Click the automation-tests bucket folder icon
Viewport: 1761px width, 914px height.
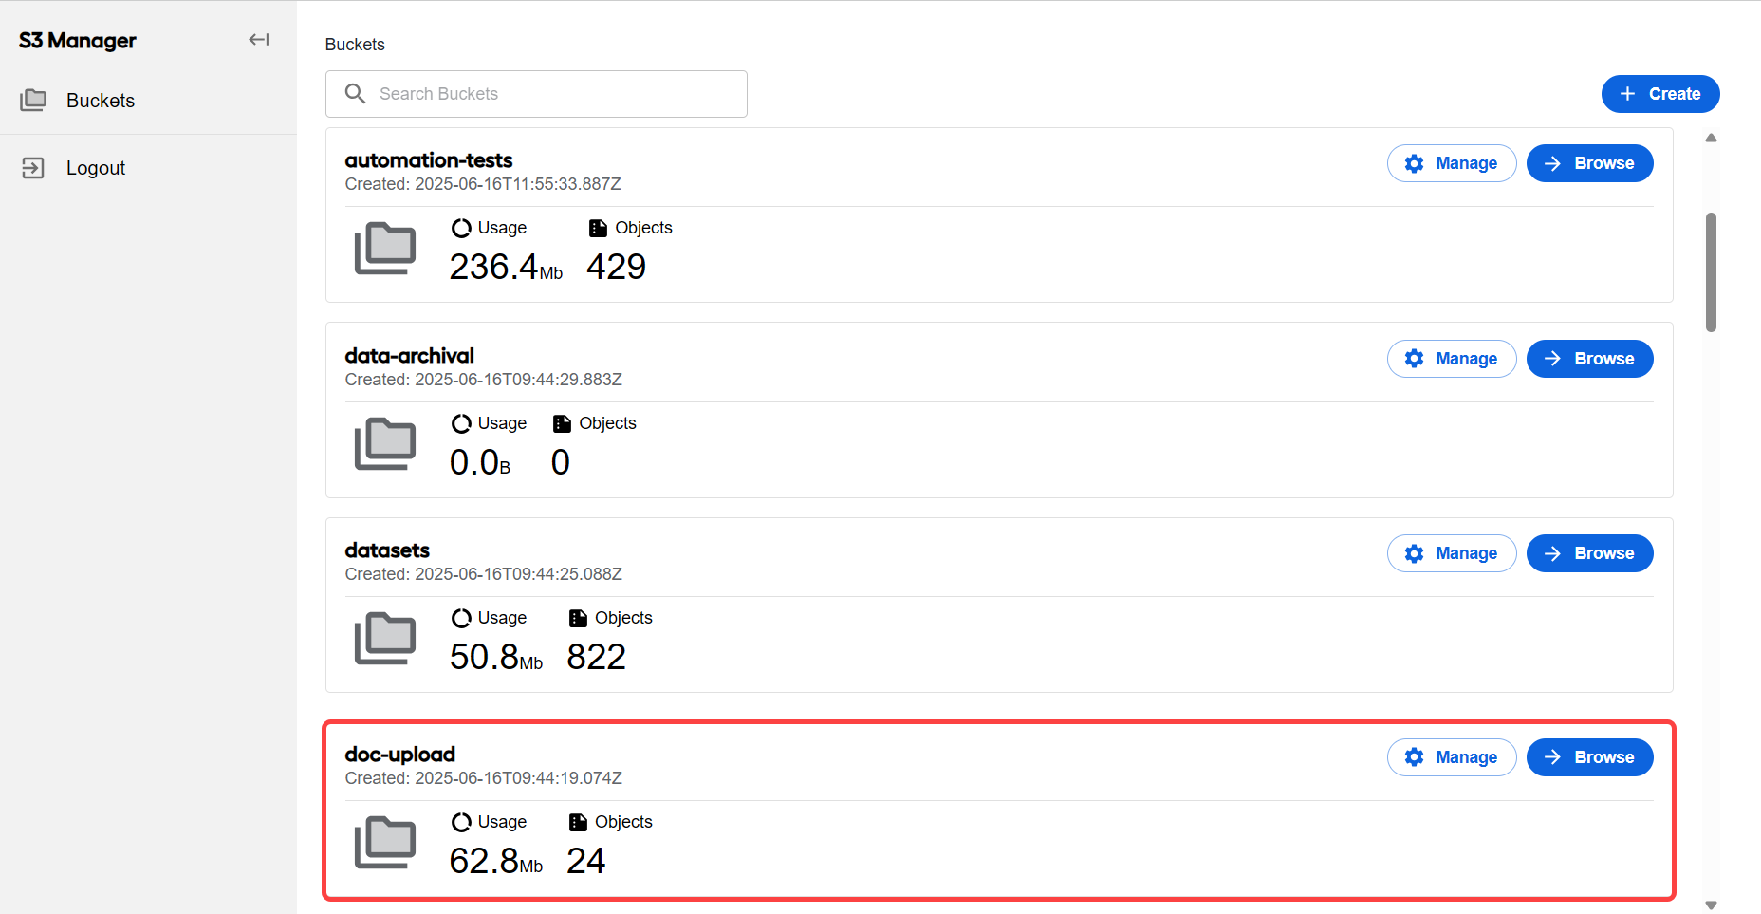pyautogui.click(x=385, y=249)
